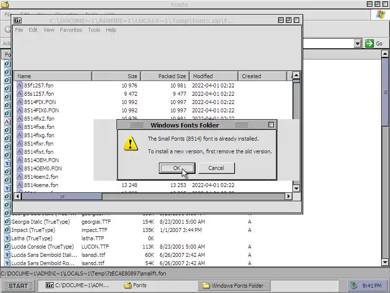Click OK in Windows Fonts Folder dialog

[177, 168]
